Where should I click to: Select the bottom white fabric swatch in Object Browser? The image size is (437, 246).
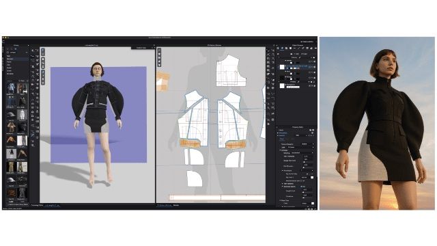tap(282, 86)
